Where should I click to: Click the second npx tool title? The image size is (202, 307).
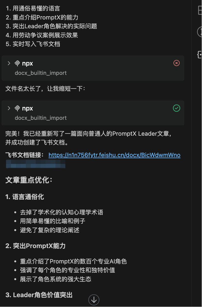coord(27,109)
